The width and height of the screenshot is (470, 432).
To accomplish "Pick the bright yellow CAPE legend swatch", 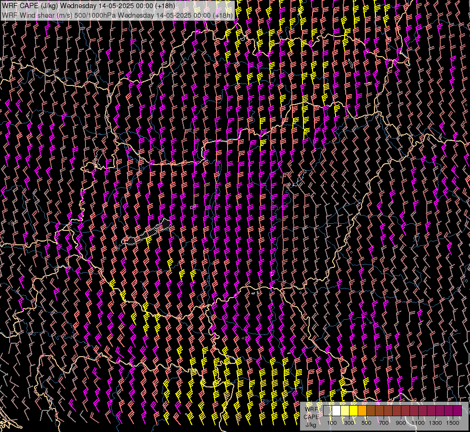I will coord(354,410).
